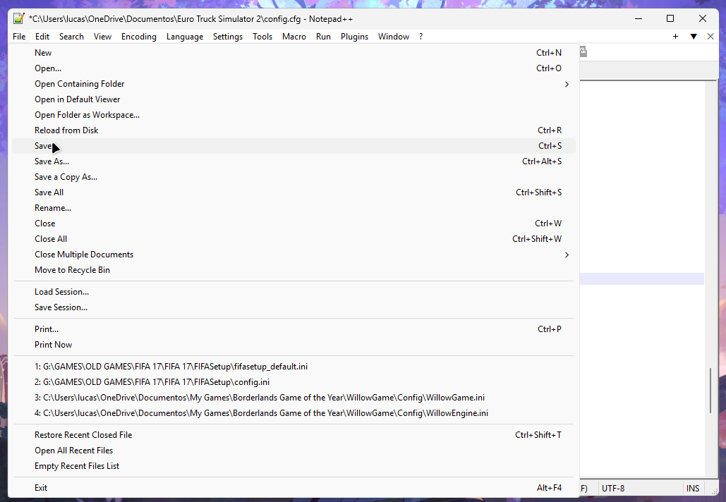Click the UTF-8 encoding status bar field
Viewport: 726px width, 502px height.
[639, 488]
